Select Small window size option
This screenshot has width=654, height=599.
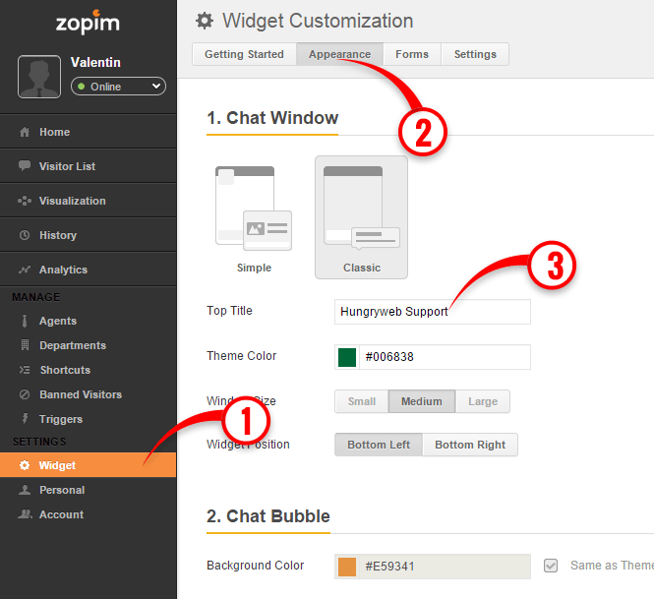(361, 401)
